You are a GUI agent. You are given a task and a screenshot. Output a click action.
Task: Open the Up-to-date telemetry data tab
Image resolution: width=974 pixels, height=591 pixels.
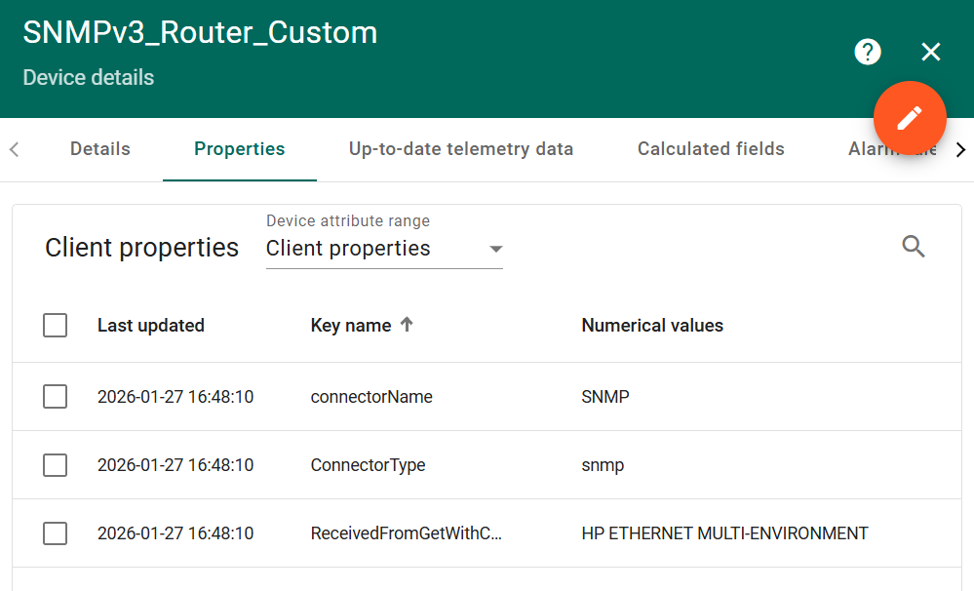coord(461,149)
